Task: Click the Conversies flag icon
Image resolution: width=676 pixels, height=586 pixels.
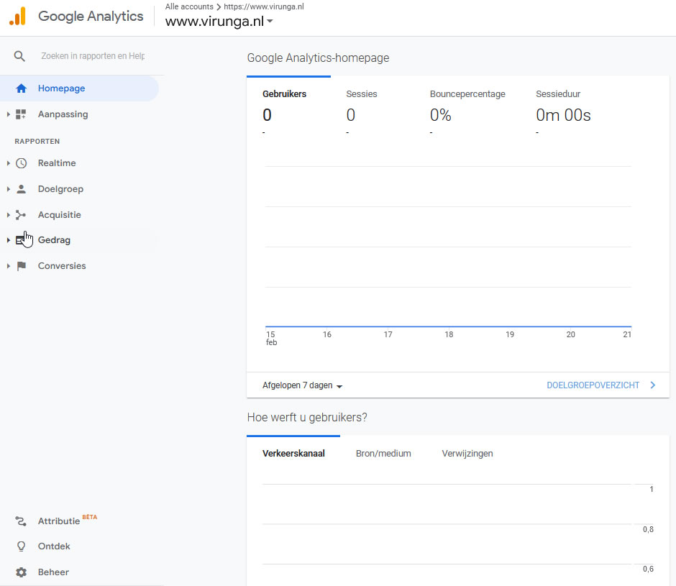Action: pos(21,266)
